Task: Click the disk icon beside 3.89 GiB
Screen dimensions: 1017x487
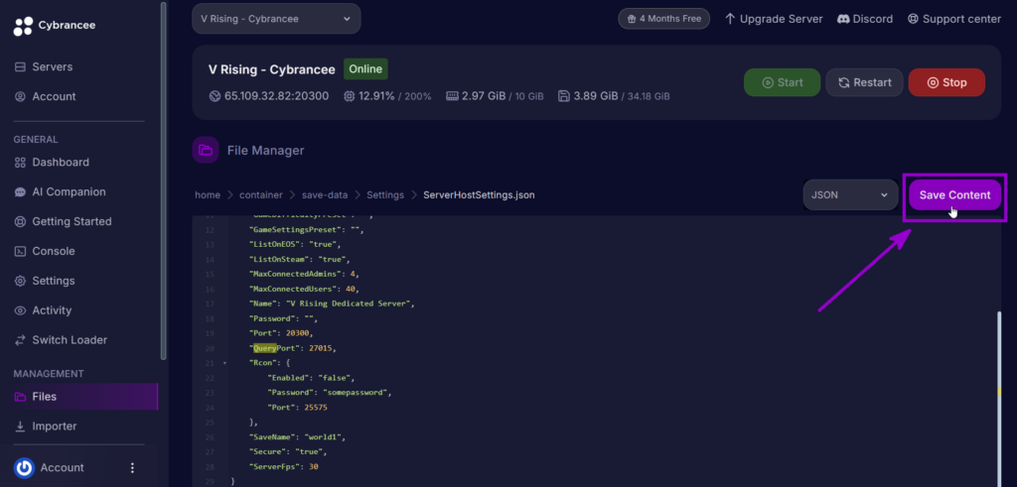Action: (x=564, y=96)
